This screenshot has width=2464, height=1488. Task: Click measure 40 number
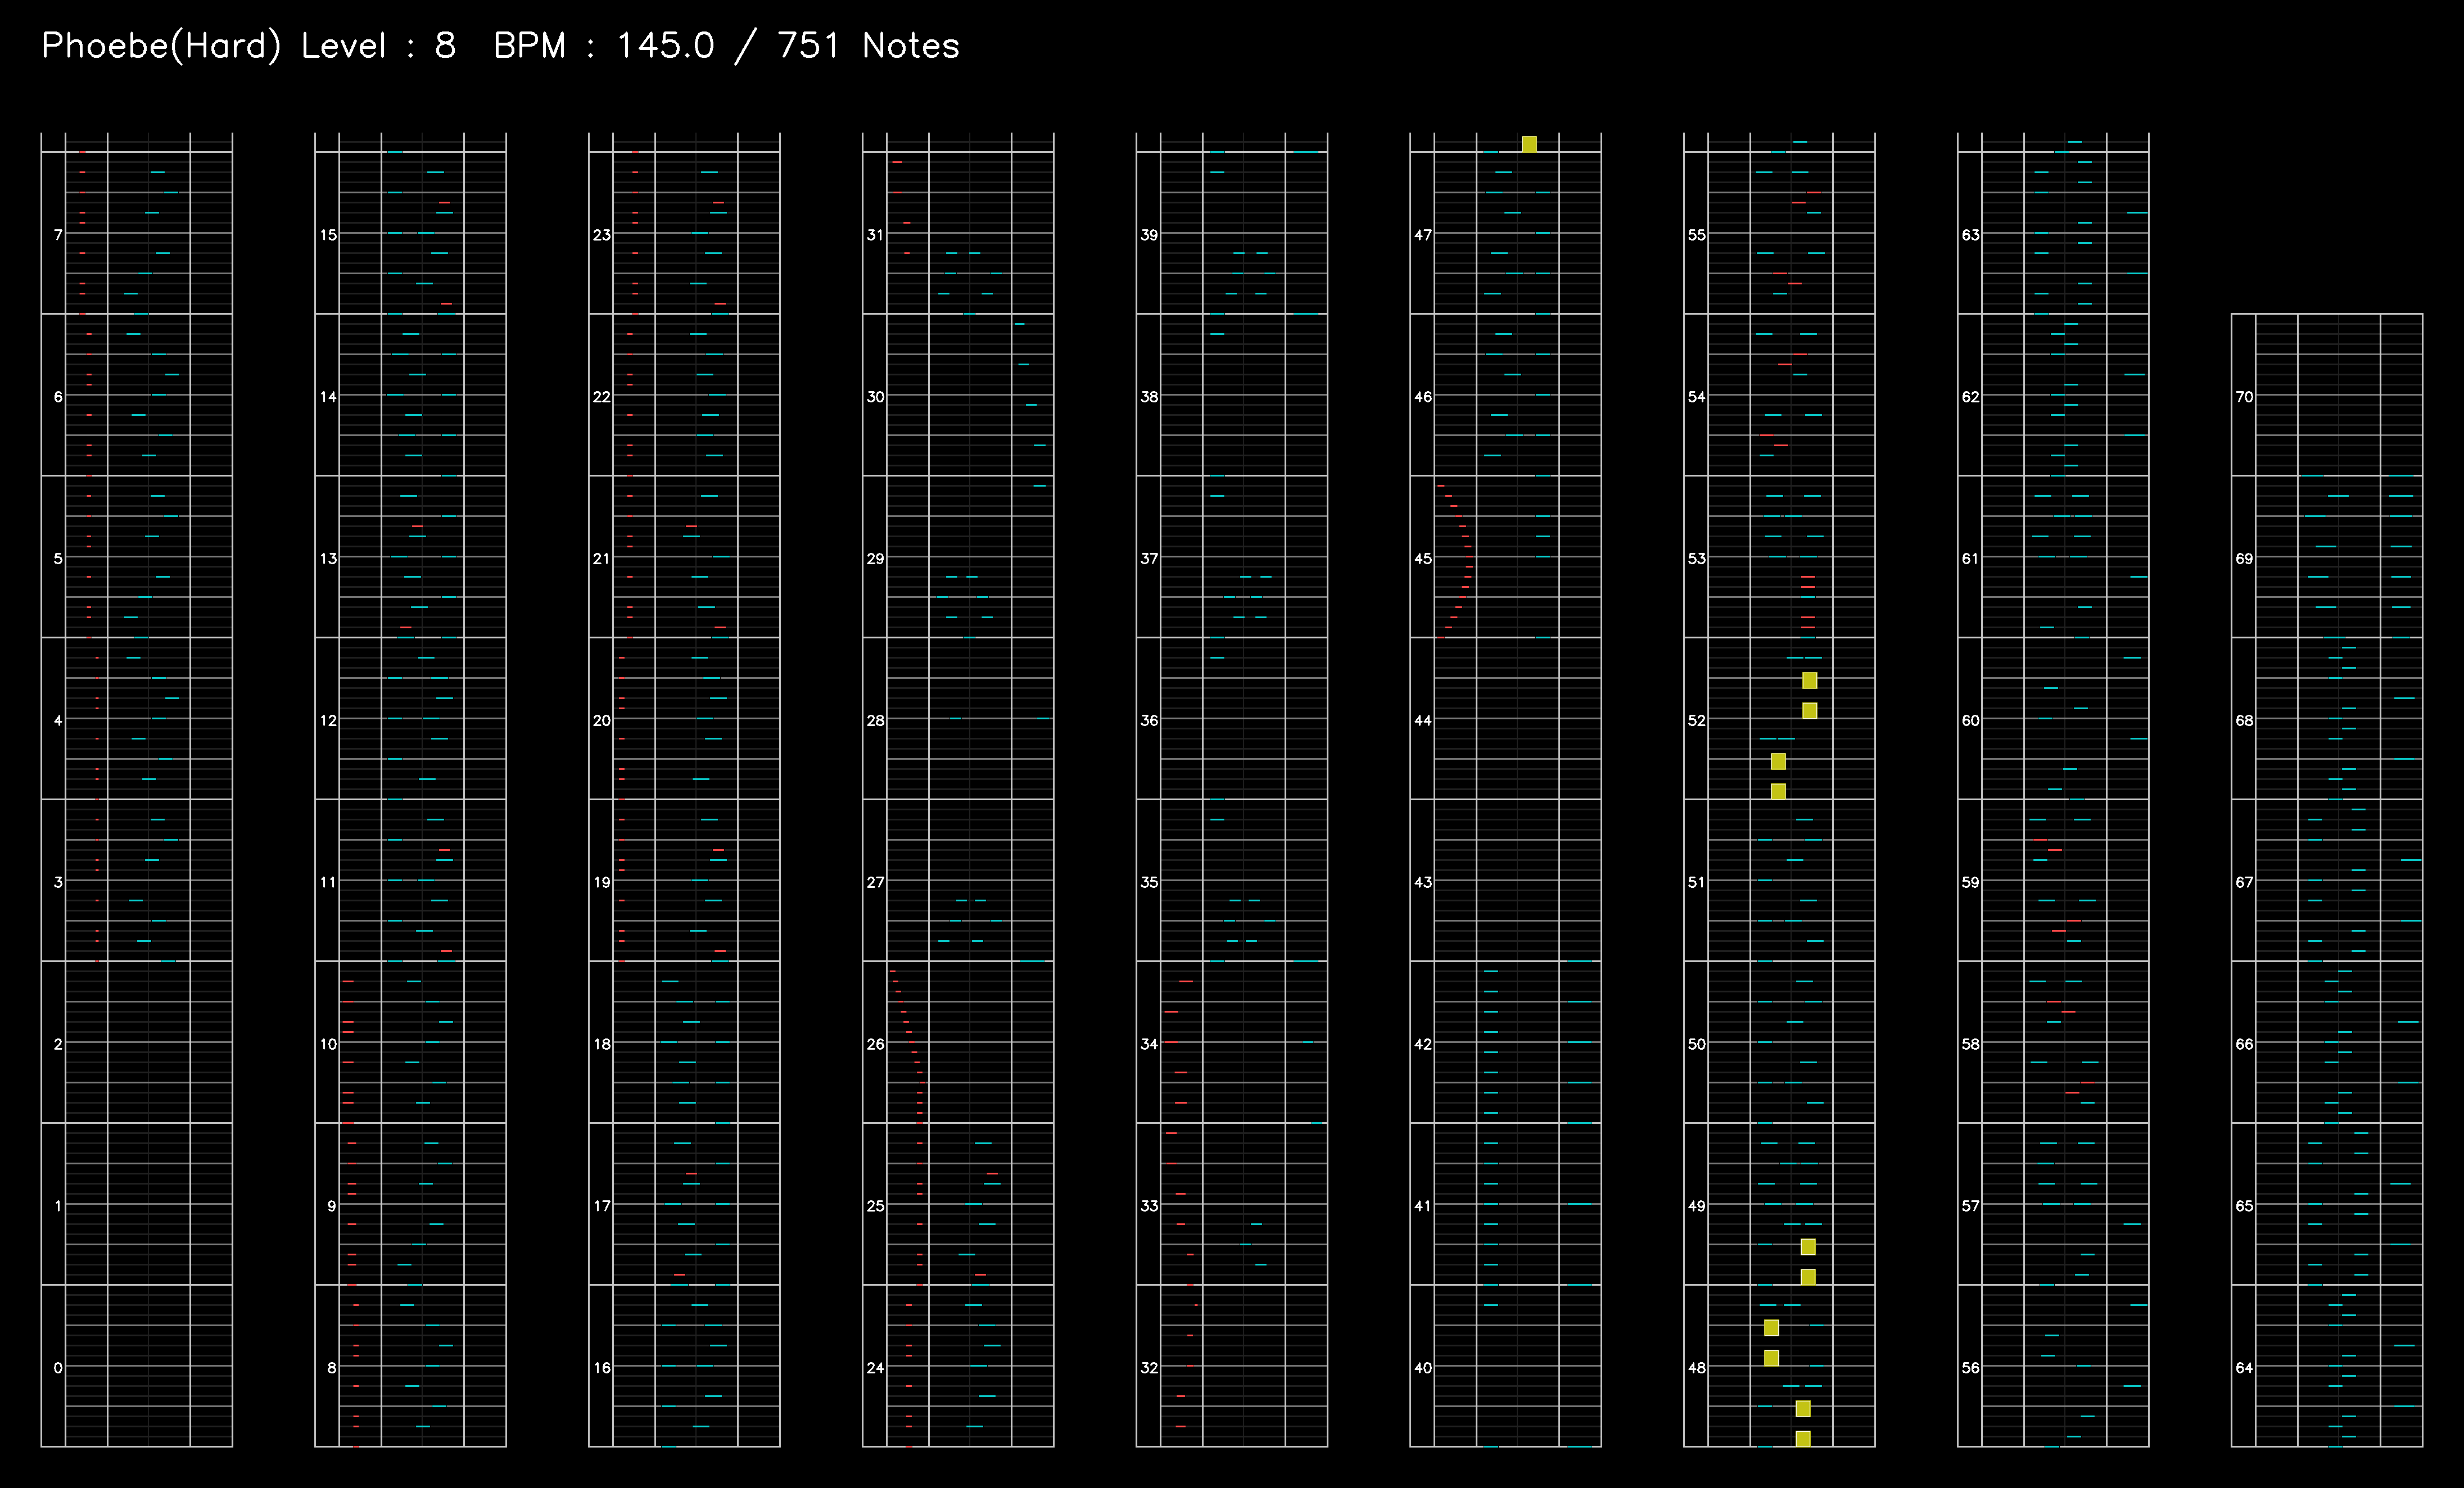click(1424, 1368)
